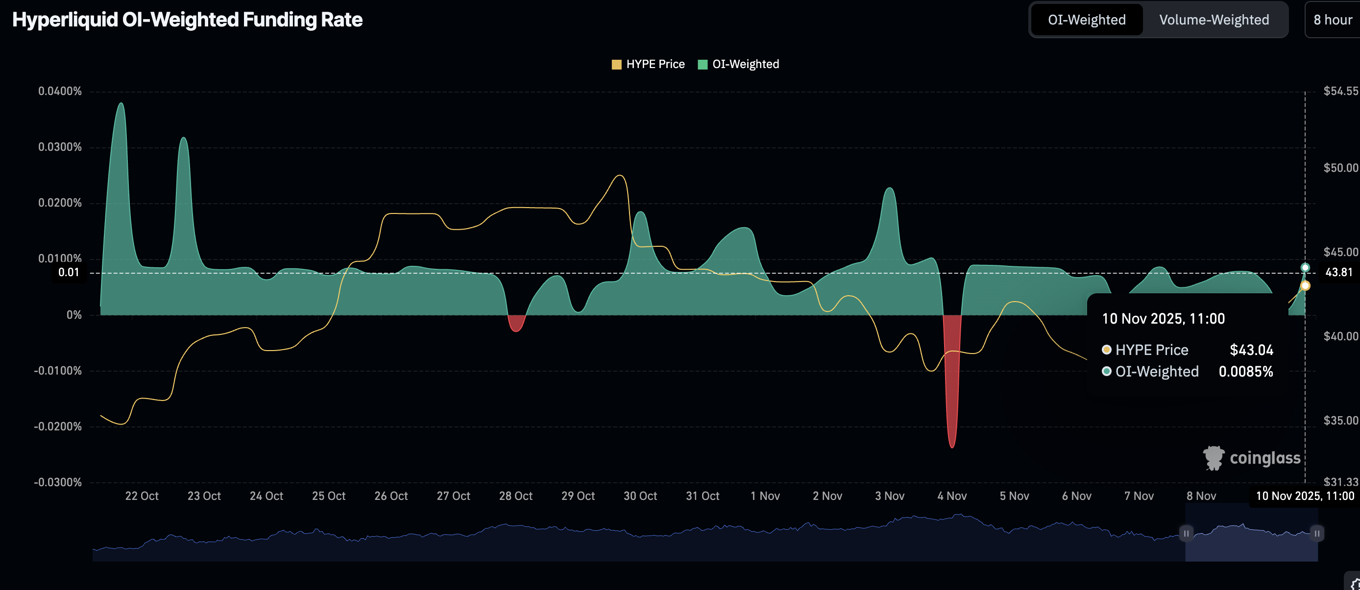
Task: Open the 8 hour interval dropdown
Action: 1332,20
